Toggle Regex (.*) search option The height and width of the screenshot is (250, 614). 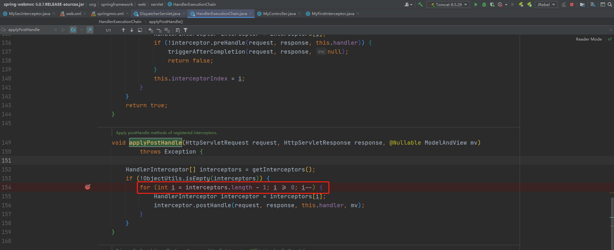click(x=90, y=30)
